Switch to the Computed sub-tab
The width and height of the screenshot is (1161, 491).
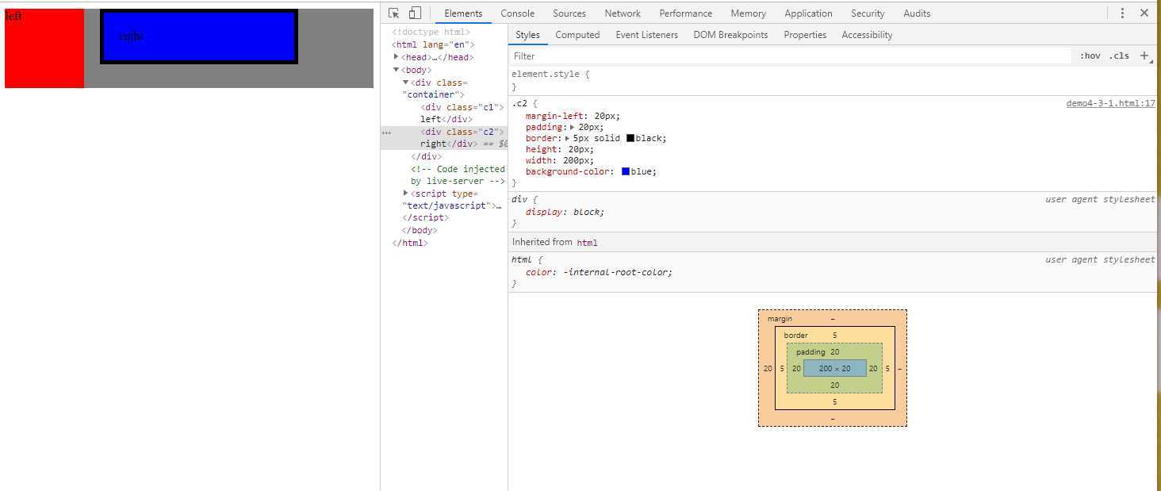click(577, 35)
